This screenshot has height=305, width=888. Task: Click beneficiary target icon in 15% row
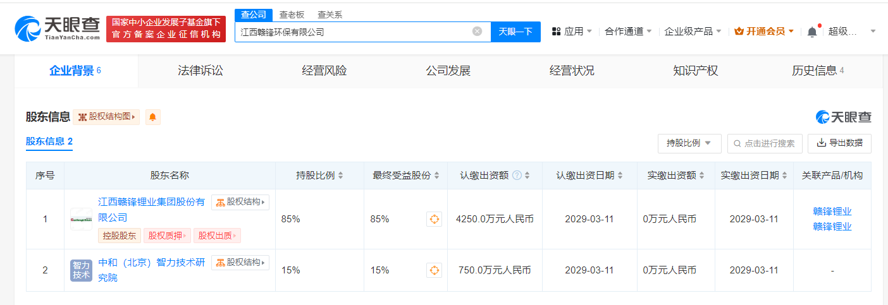coord(434,270)
